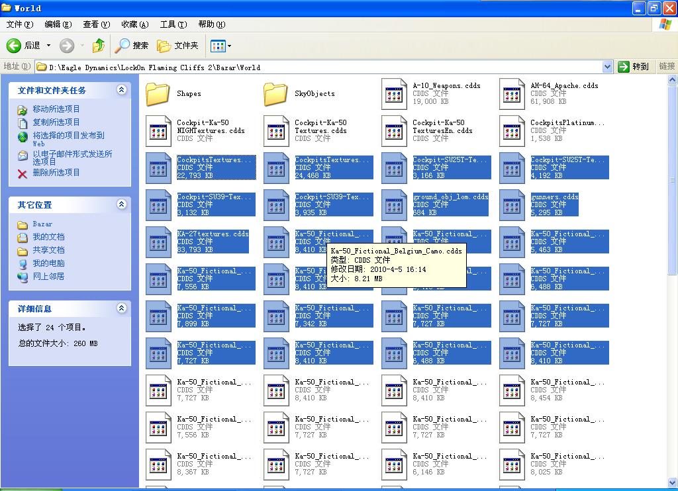Open 共享文档 from other places
The width and height of the screenshot is (678, 491).
[48, 250]
